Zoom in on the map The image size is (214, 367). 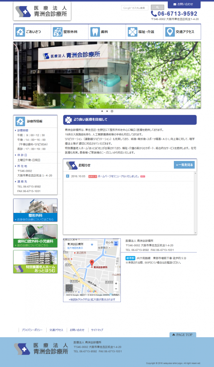click(x=116, y=283)
